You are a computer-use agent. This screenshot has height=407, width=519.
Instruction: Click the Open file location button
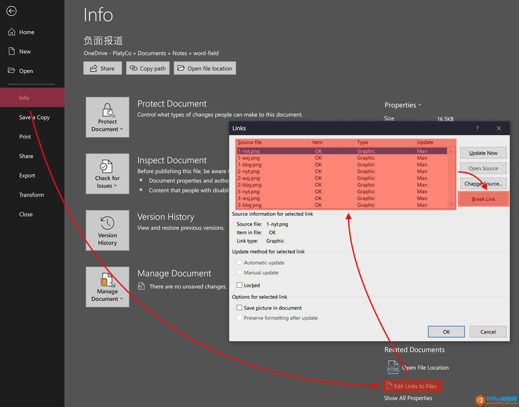(x=204, y=68)
